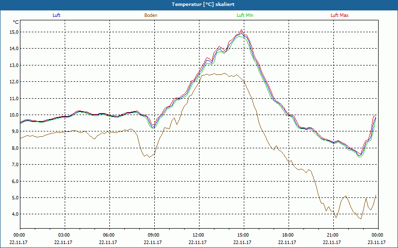Click the 7,0 y-axis value

(15, 165)
